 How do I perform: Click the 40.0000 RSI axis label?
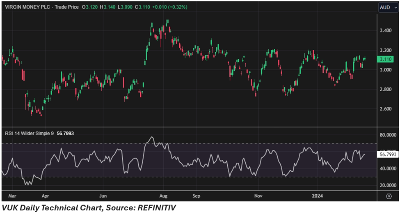(388, 168)
